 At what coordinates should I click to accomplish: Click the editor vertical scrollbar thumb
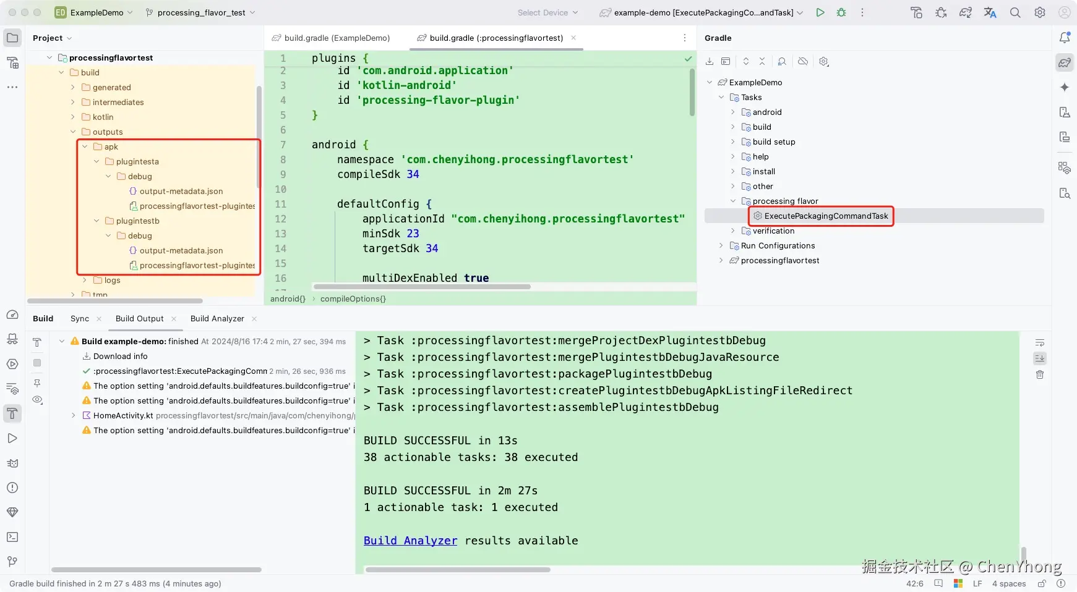click(692, 92)
